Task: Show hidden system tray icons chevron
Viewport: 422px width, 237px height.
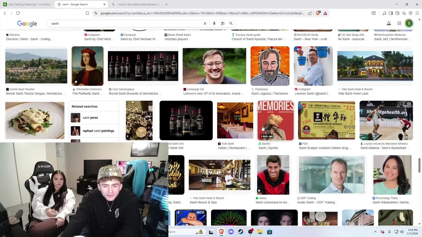Action: (375, 232)
